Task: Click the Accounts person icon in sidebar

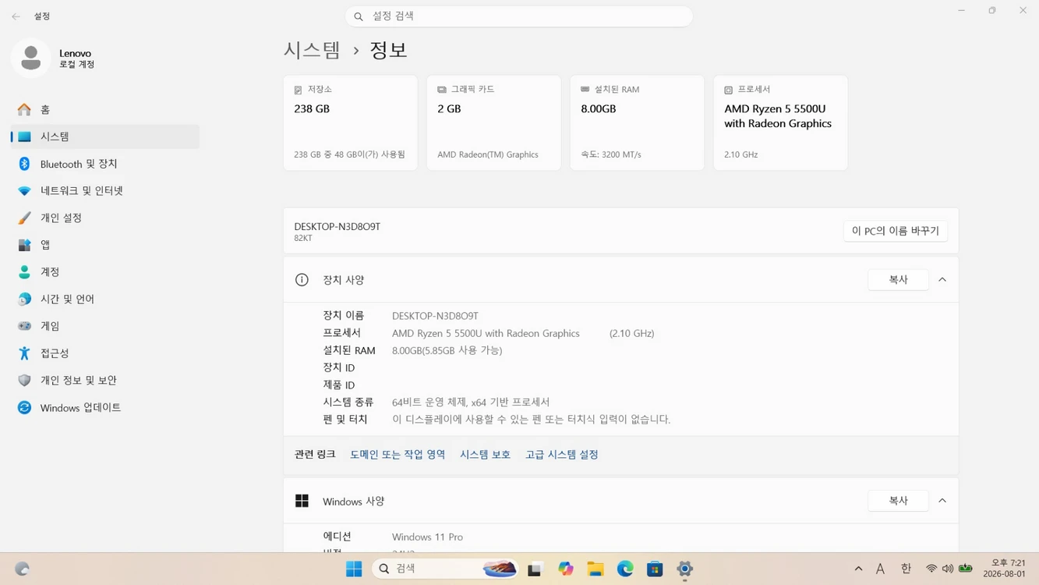Action: coord(25,272)
